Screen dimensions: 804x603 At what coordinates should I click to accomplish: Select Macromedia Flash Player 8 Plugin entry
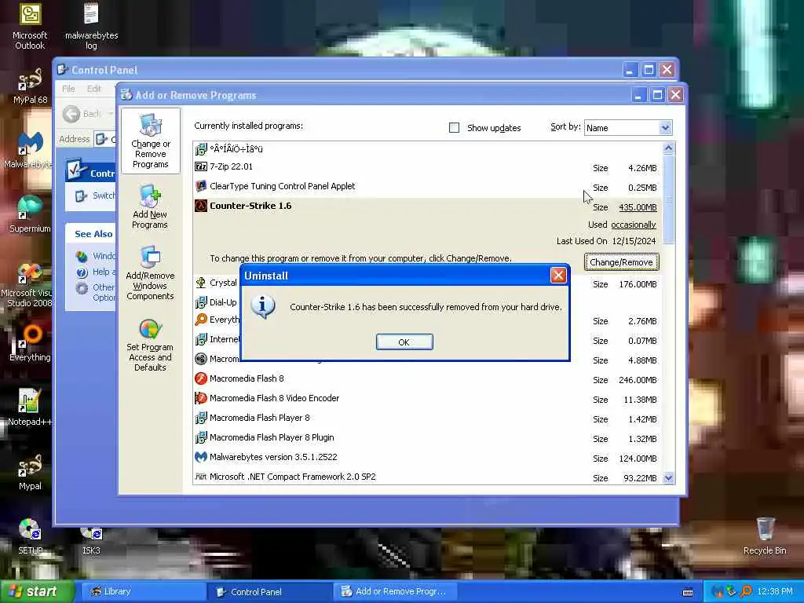coord(428,437)
